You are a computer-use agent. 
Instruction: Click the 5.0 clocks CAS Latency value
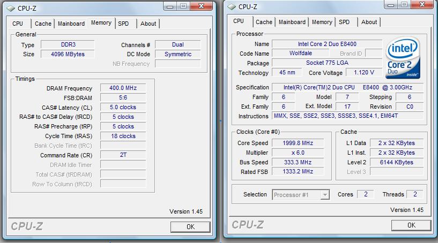coord(123,107)
